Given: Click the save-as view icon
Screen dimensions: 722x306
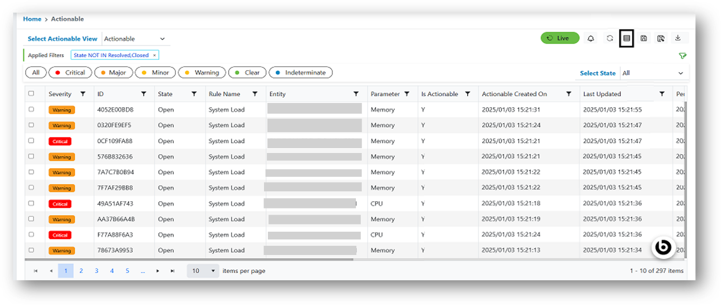Looking at the screenshot, I should point(661,38).
